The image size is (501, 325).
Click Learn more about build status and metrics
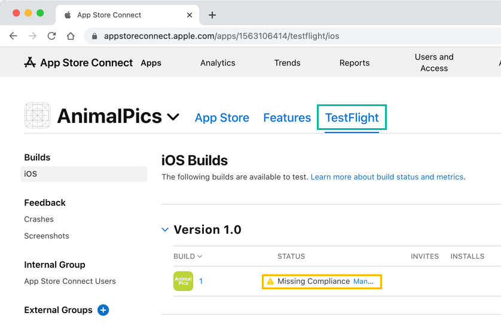pyautogui.click(x=387, y=177)
